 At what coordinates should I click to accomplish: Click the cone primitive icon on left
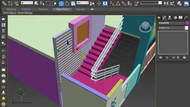(4, 92)
